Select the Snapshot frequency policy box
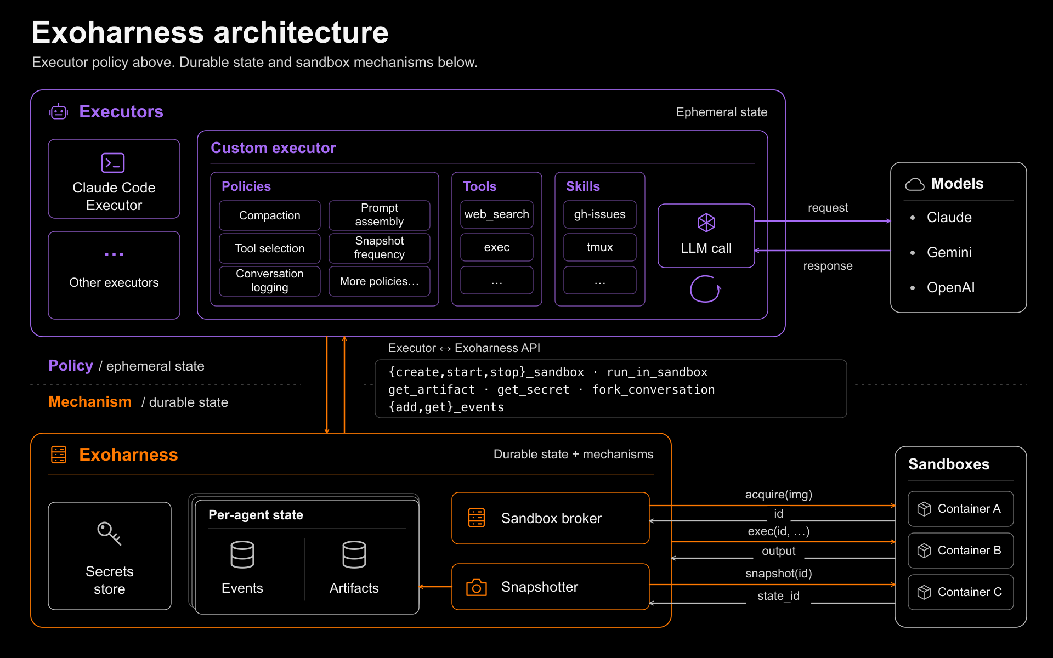Image resolution: width=1053 pixels, height=658 pixels. point(380,248)
